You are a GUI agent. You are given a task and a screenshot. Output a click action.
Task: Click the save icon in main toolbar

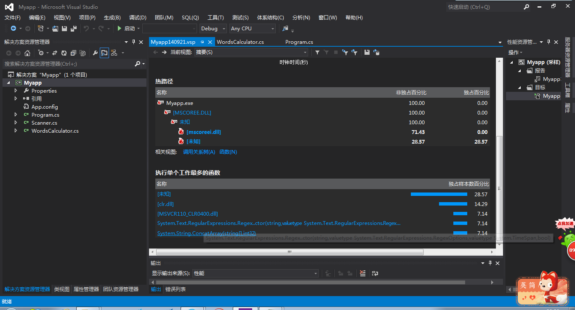coord(64,29)
